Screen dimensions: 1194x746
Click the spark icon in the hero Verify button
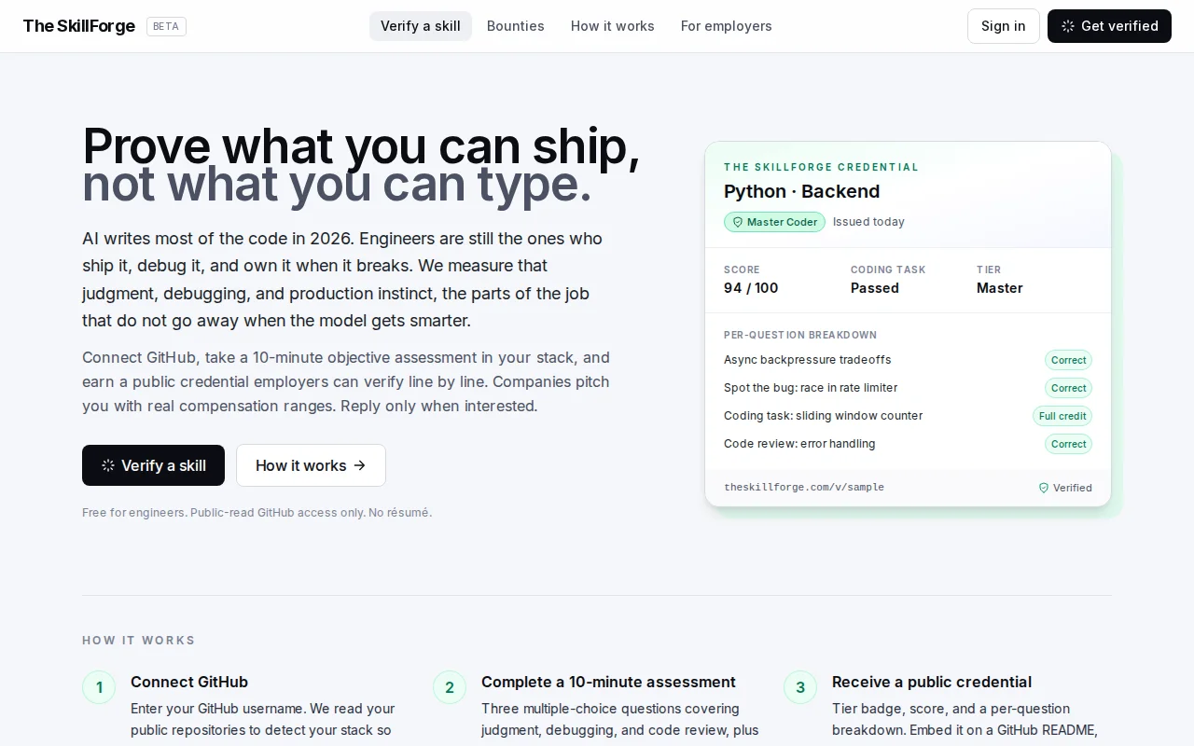point(108,465)
